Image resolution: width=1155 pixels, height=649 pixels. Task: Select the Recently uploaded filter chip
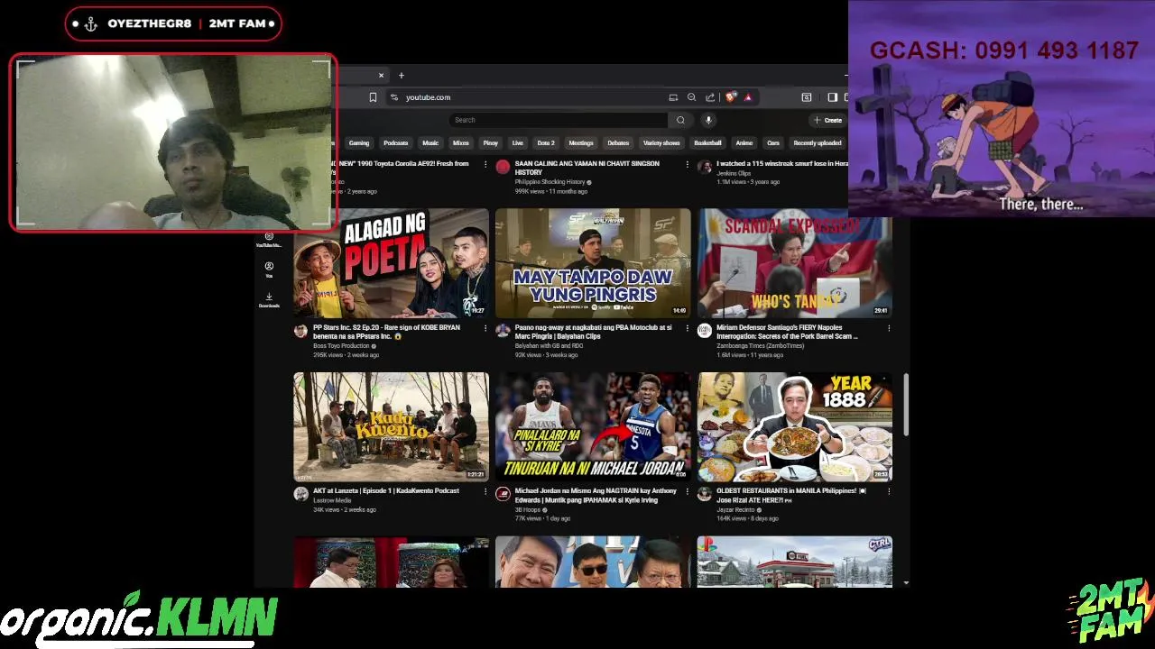(x=818, y=143)
